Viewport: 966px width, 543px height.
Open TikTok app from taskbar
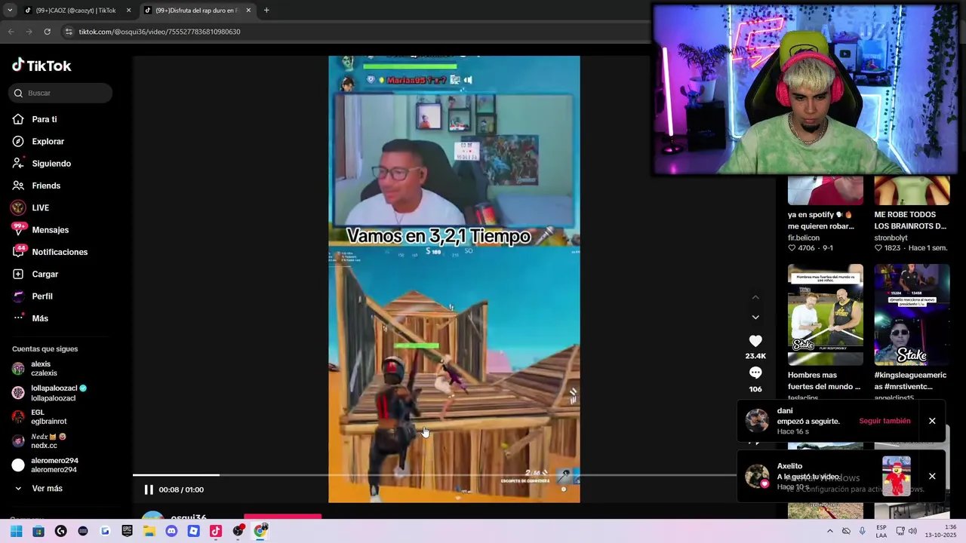pyautogui.click(x=216, y=531)
